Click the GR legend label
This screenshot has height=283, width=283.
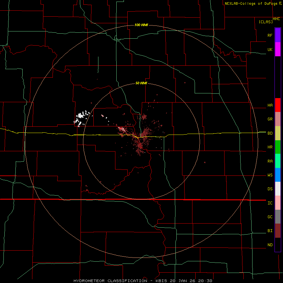(x=270, y=119)
